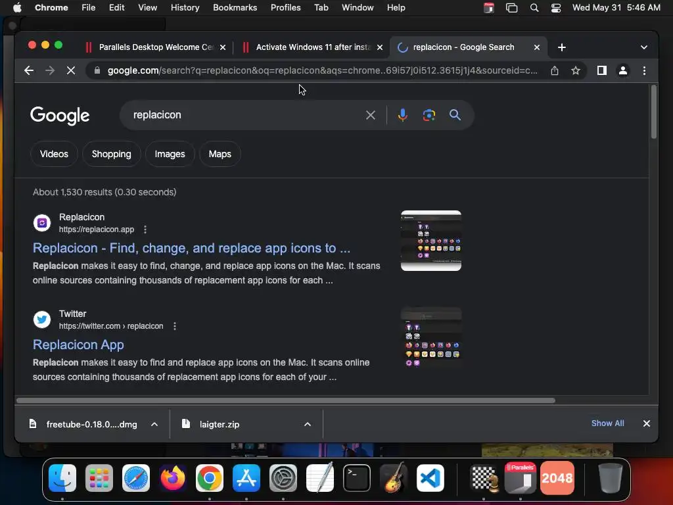673x505 pixels.
Task: Submit search with magnifier icon
Action: pos(455,115)
